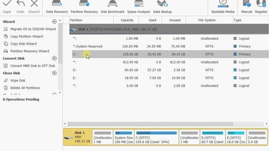
Task: Collapse the Clean Disk section
Action: tap(54, 73)
